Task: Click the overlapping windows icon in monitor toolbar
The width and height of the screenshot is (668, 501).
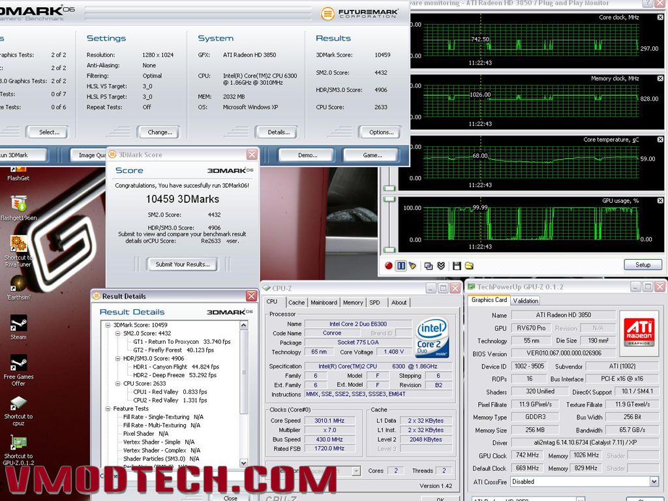Action: (429, 266)
